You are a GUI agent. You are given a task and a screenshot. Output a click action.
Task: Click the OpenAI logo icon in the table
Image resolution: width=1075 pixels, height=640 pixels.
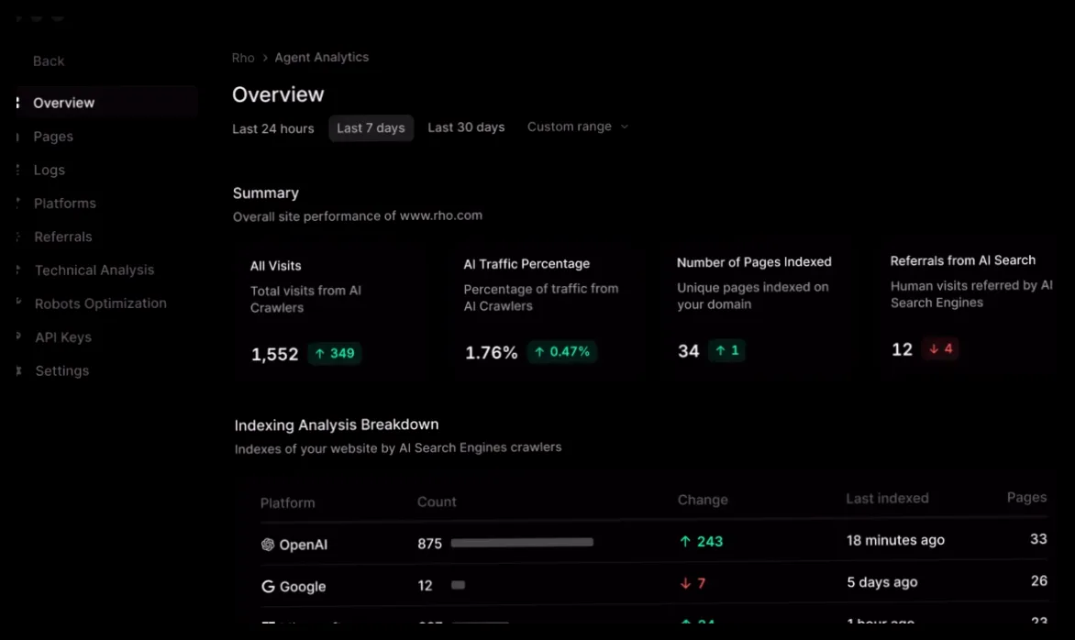(268, 545)
